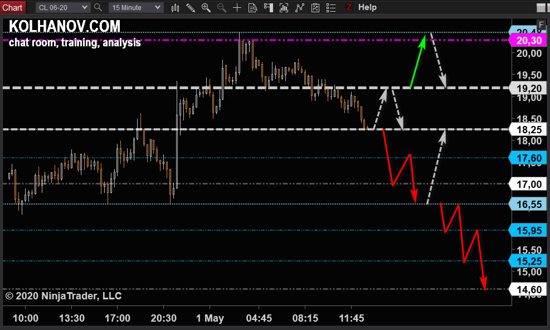Open the drawing tools pencil icon
This screenshot has height=330, width=550.
pyautogui.click(x=191, y=7)
